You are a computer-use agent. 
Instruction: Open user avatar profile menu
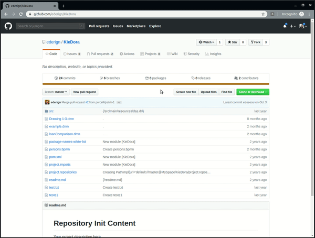pyautogui.click(x=303, y=26)
